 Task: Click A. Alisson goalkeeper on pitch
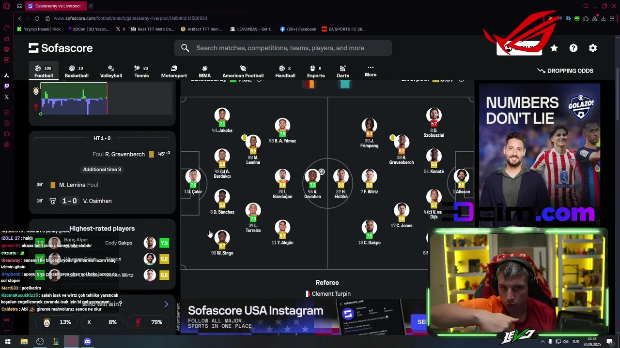click(461, 182)
